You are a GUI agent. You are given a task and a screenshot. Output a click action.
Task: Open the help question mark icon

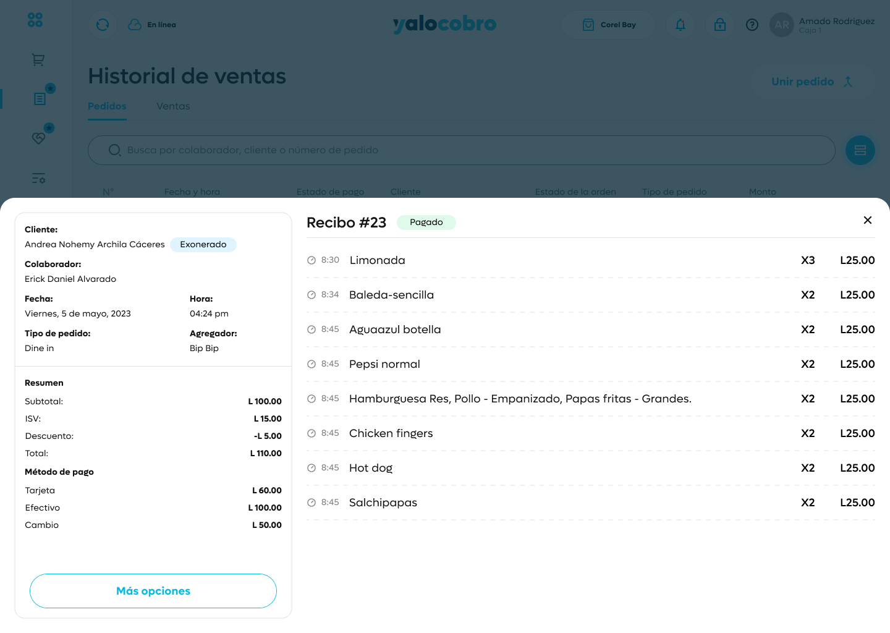click(752, 25)
